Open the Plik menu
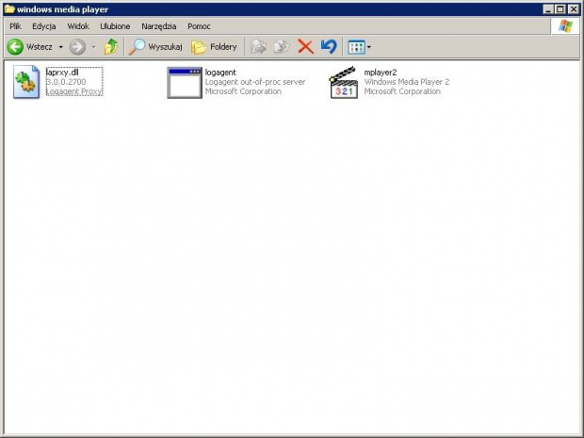The height and width of the screenshot is (438, 584). point(15,26)
